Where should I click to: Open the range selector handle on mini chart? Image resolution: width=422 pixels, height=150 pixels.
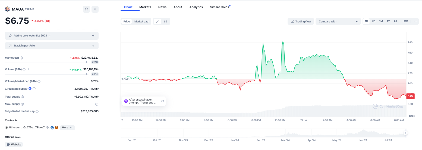click(x=405, y=133)
